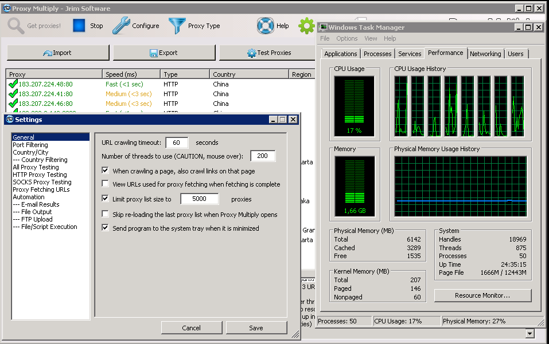Click the scrollbar down arrow at bottom right
The image size is (549, 344).
pyautogui.click(x=529, y=334)
